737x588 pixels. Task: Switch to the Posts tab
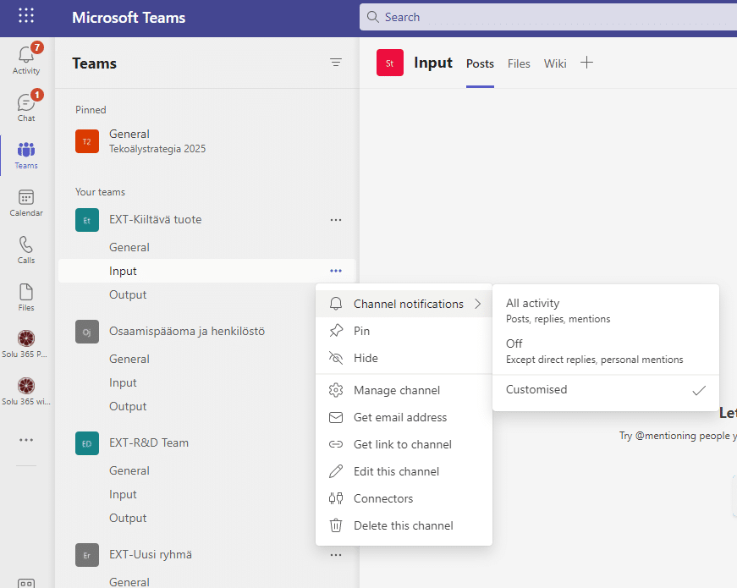pyautogui.click(x=480, y=63)
